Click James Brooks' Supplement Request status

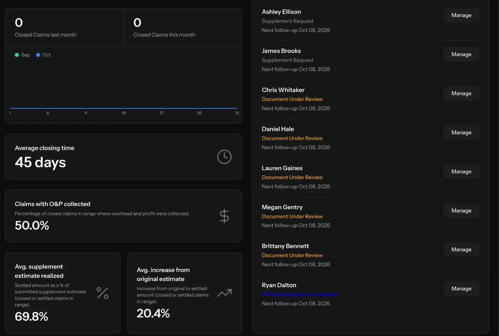click(x=288, y=60)
